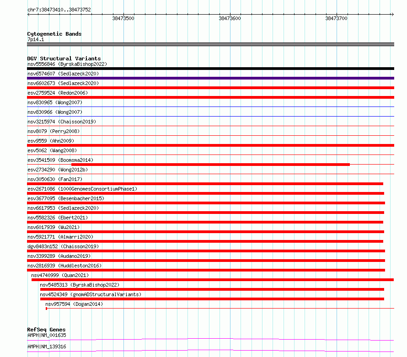Click the chr7:38473410..38473752 coordinate label
The width and height of the screenshot is (407, 357).
59,10
